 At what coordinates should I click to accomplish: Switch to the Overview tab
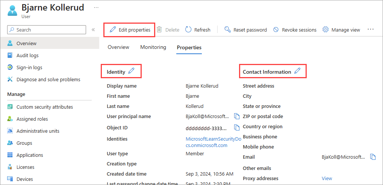point(118,47)
